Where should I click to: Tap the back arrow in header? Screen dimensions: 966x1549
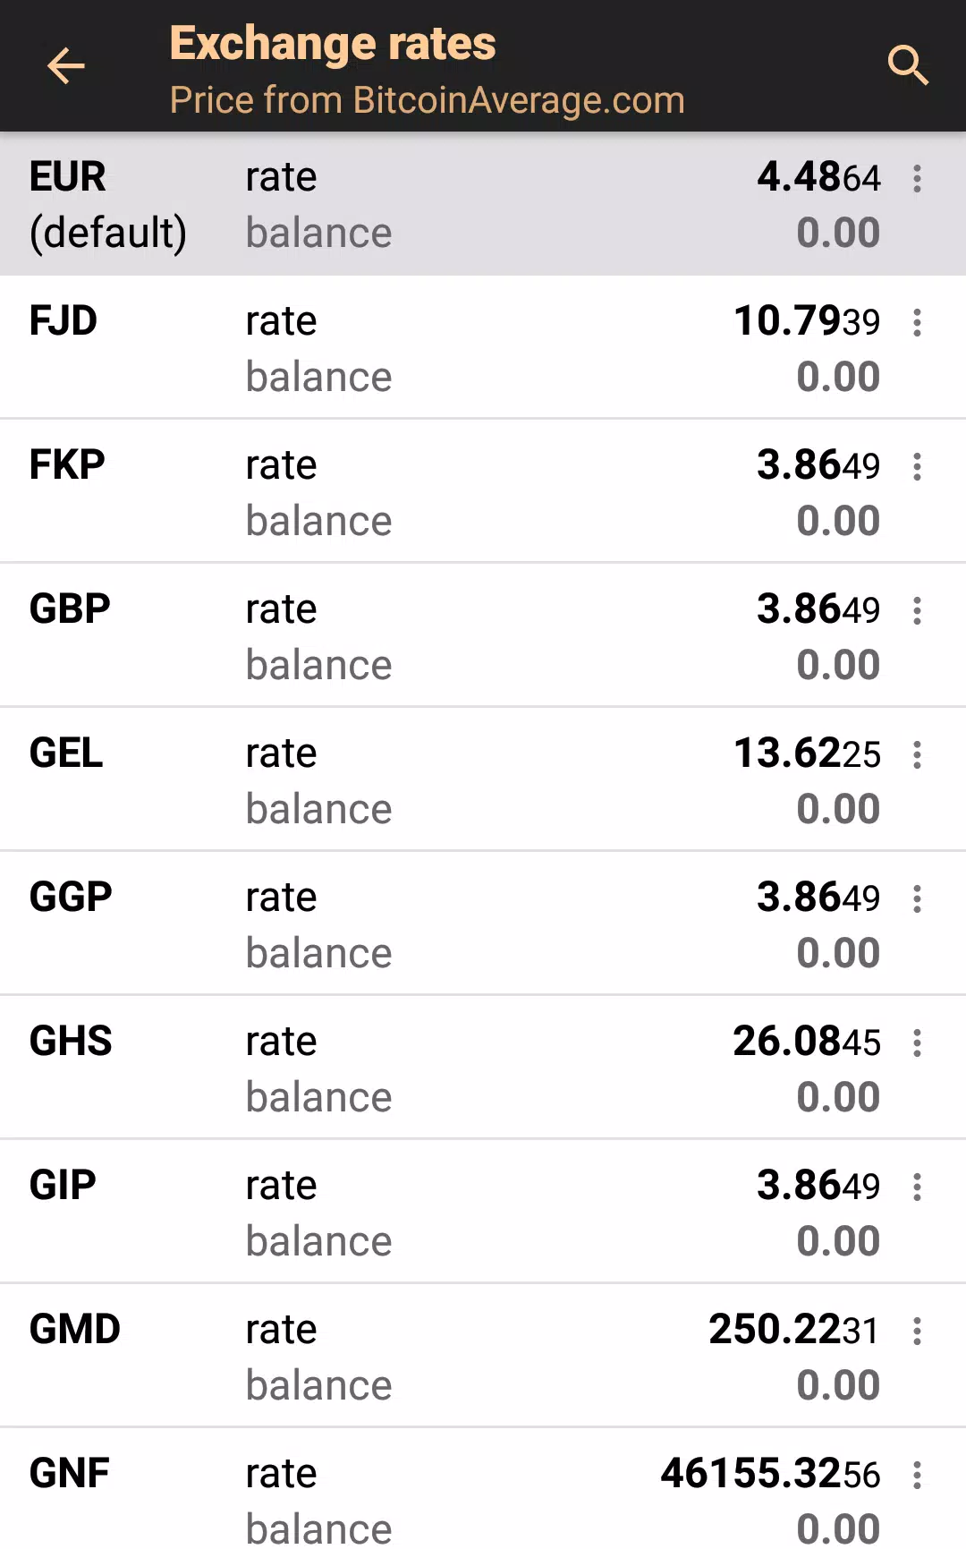(x=65, y=66)
